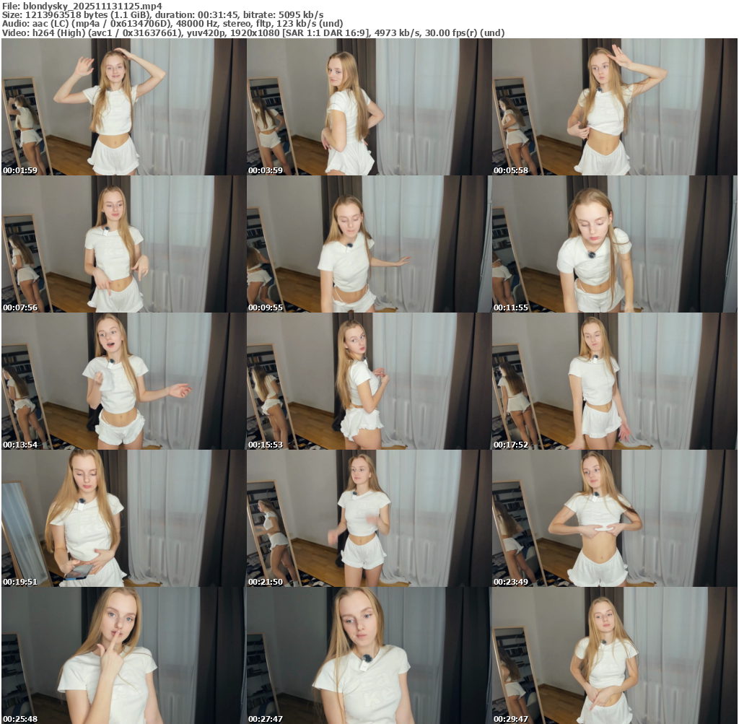Screen dimensions: 739x724
Task: Click the frame stamped 00:13:54
Action: click(x=123, y=381)
